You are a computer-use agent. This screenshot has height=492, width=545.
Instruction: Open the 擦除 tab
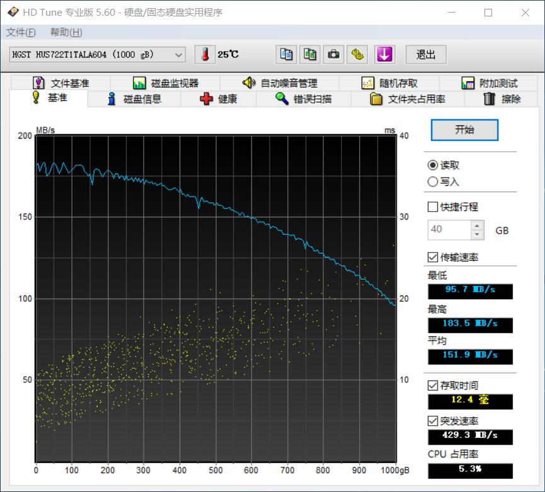[x=502, y=99]
